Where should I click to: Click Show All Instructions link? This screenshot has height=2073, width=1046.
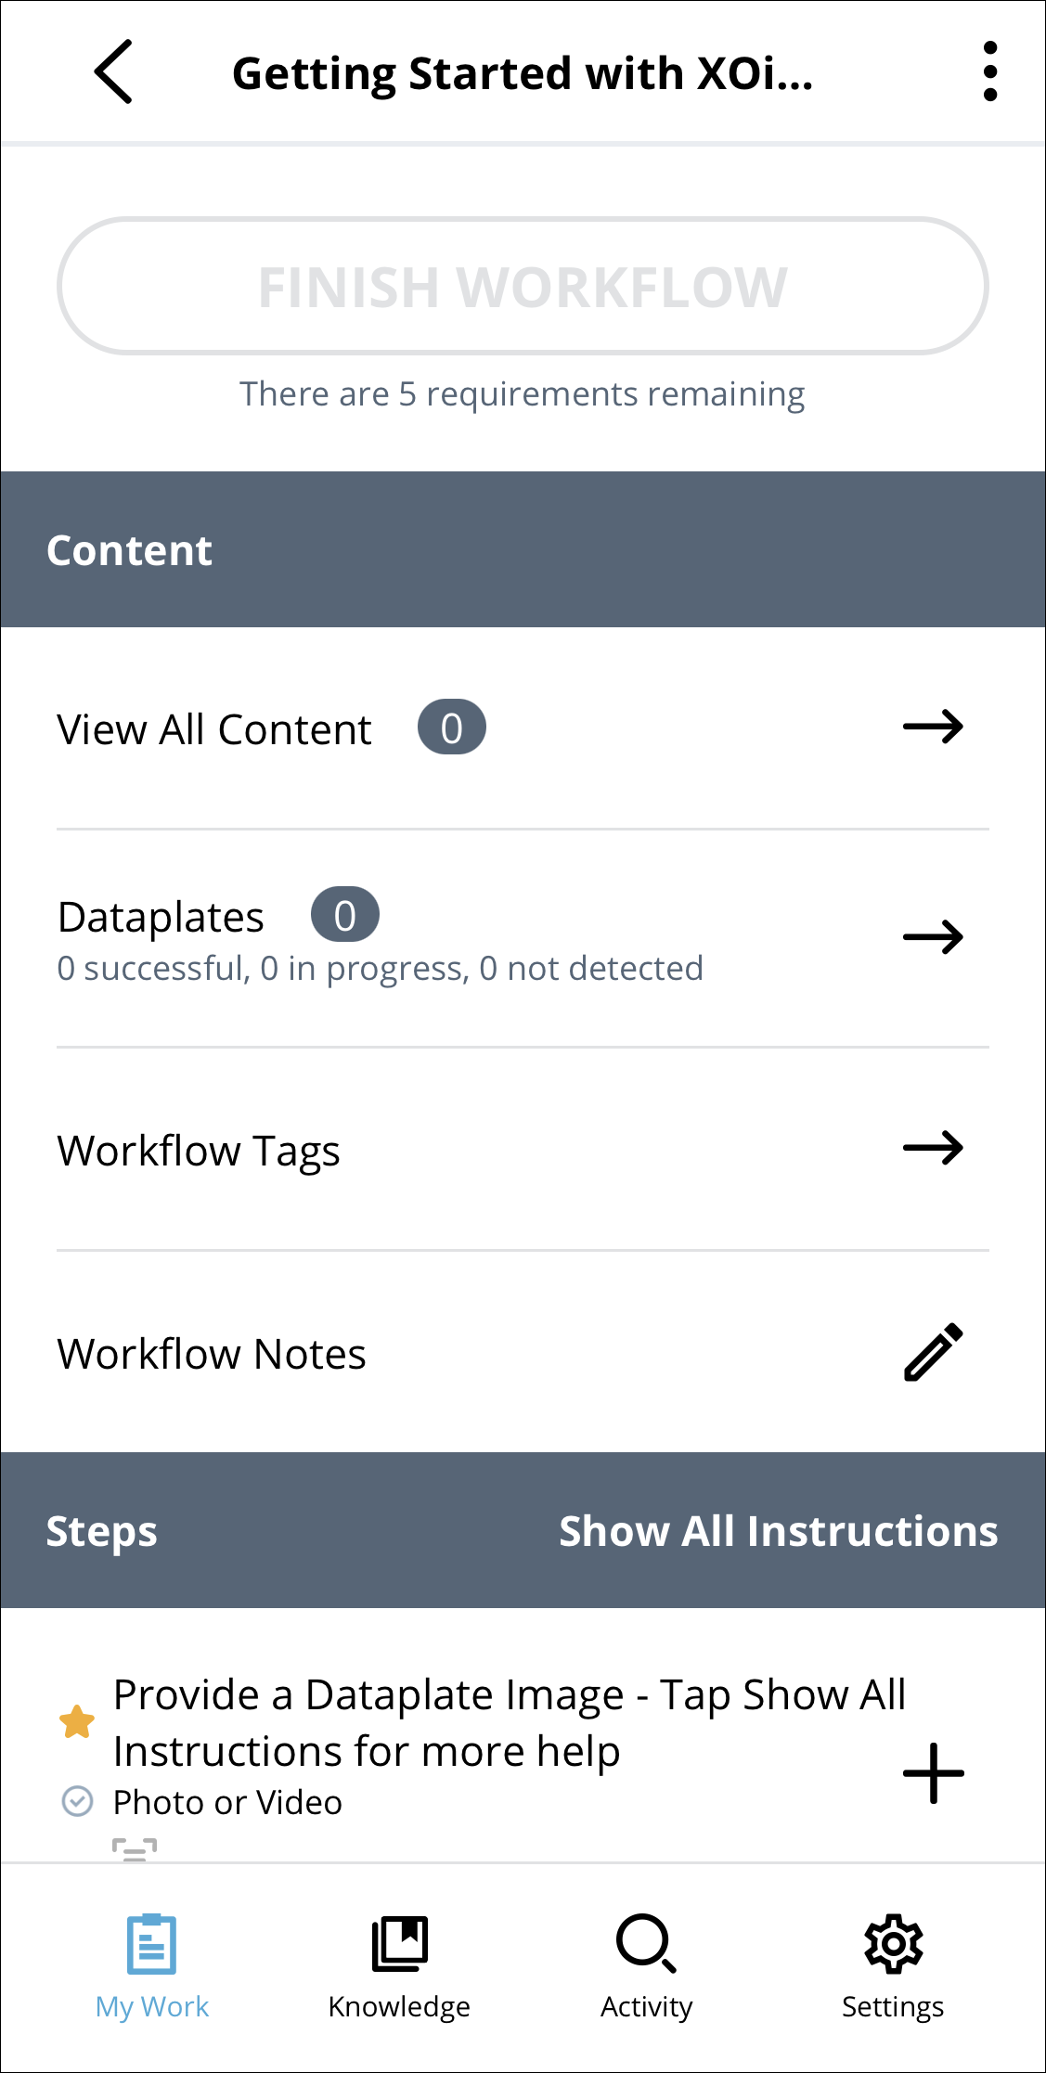click(x=778, y=1531)
